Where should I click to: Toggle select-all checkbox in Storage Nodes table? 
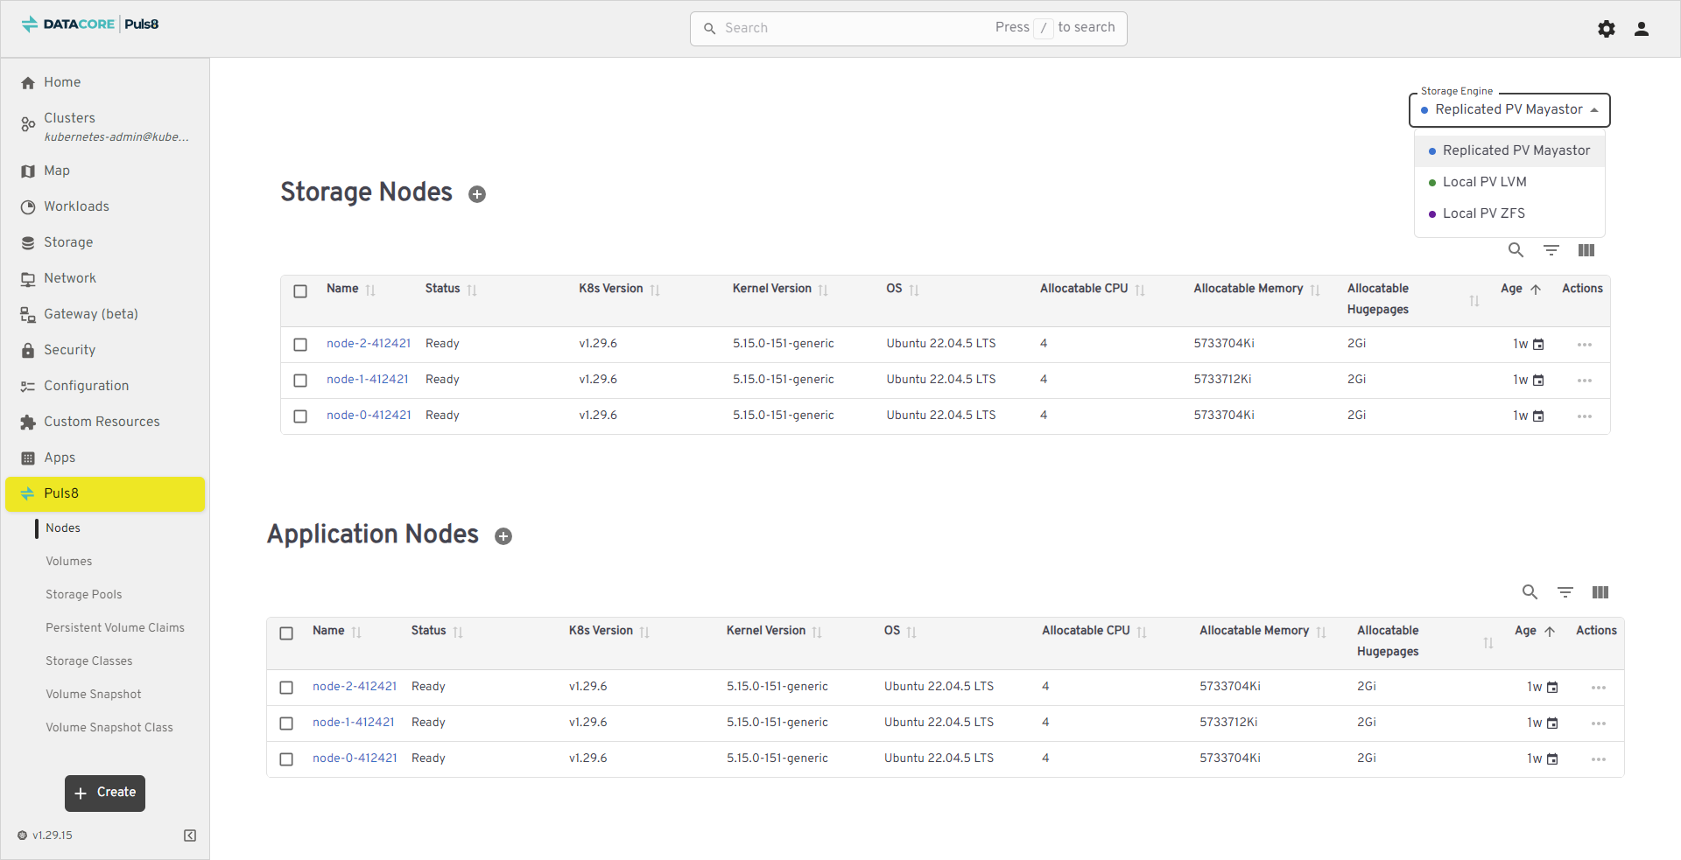pos(300,291)
